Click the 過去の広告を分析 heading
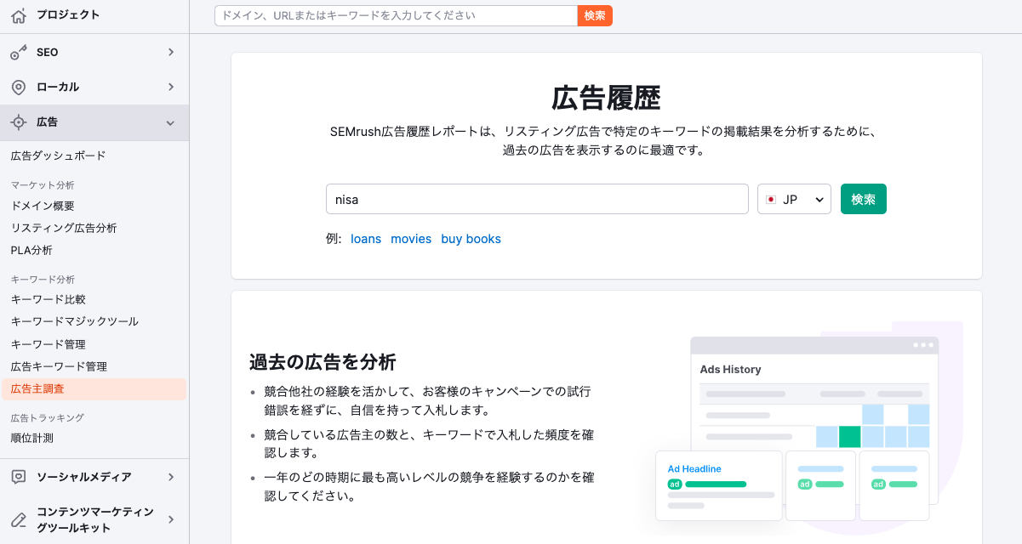 pos(323,362)
